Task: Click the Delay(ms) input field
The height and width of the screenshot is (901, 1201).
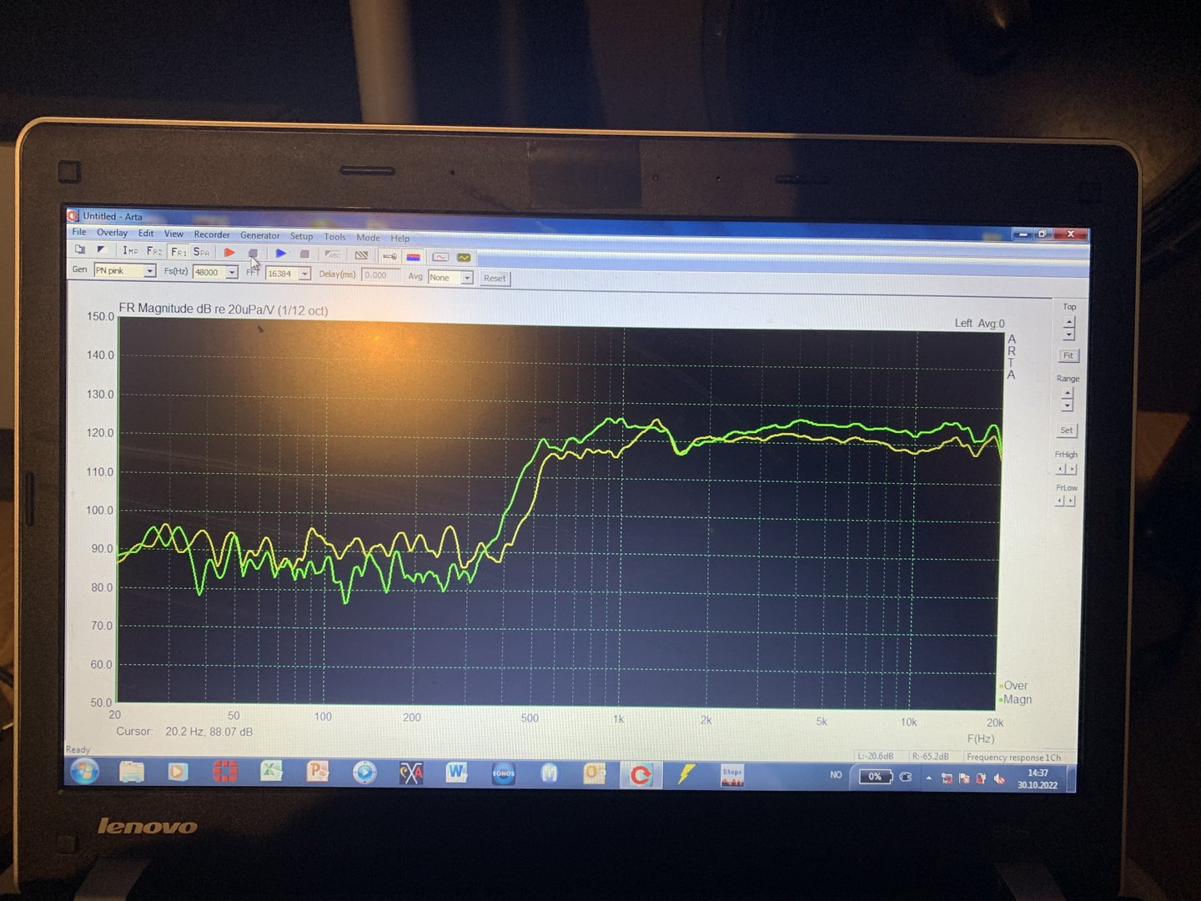Action: (381, 275)
